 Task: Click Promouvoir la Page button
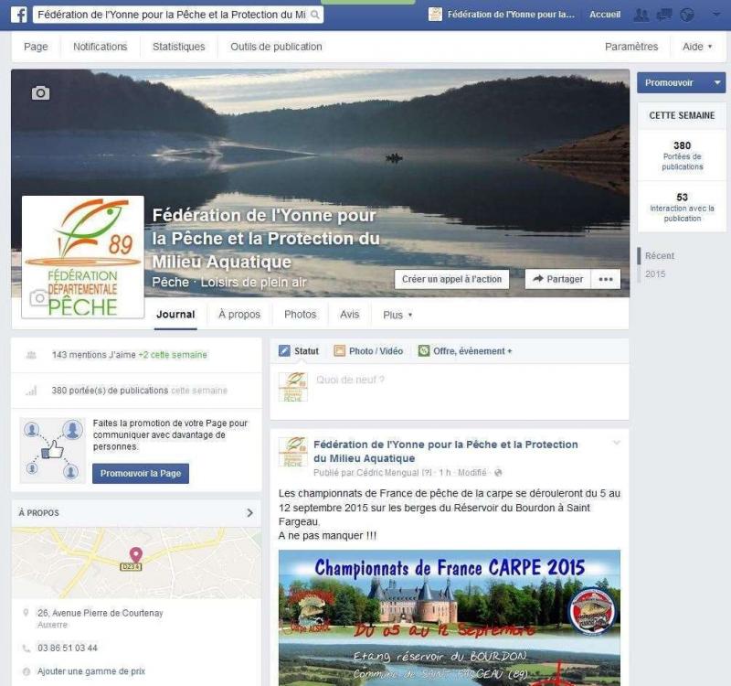(141, 473)
